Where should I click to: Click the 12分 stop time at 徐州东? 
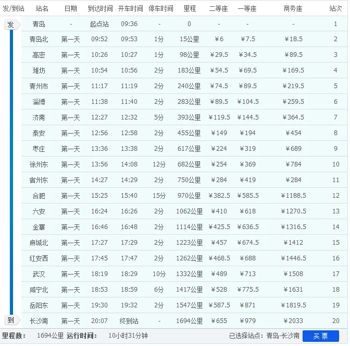tap(159, 164)
